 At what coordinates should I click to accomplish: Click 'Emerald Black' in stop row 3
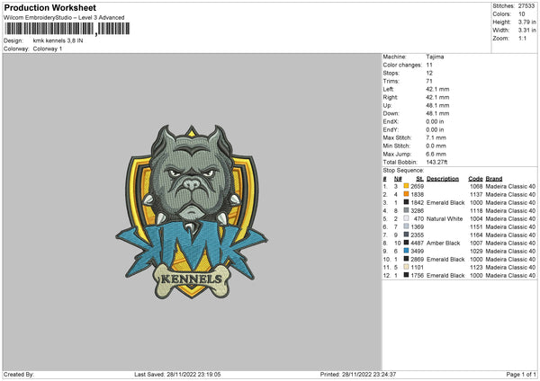tap(445, 202)
